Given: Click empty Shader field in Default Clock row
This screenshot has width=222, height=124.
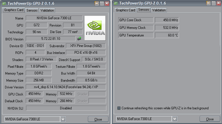Looking at the screenshot, I should point(97,101).
